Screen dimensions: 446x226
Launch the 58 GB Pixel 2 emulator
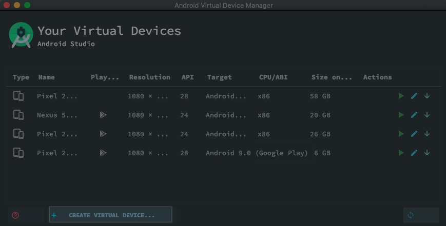(401, 96)
